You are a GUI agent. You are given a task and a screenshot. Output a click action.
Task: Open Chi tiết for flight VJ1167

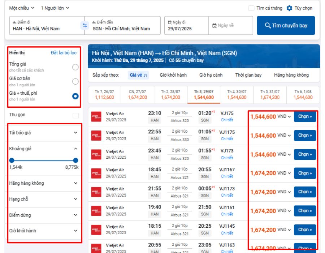click(227, 176)
